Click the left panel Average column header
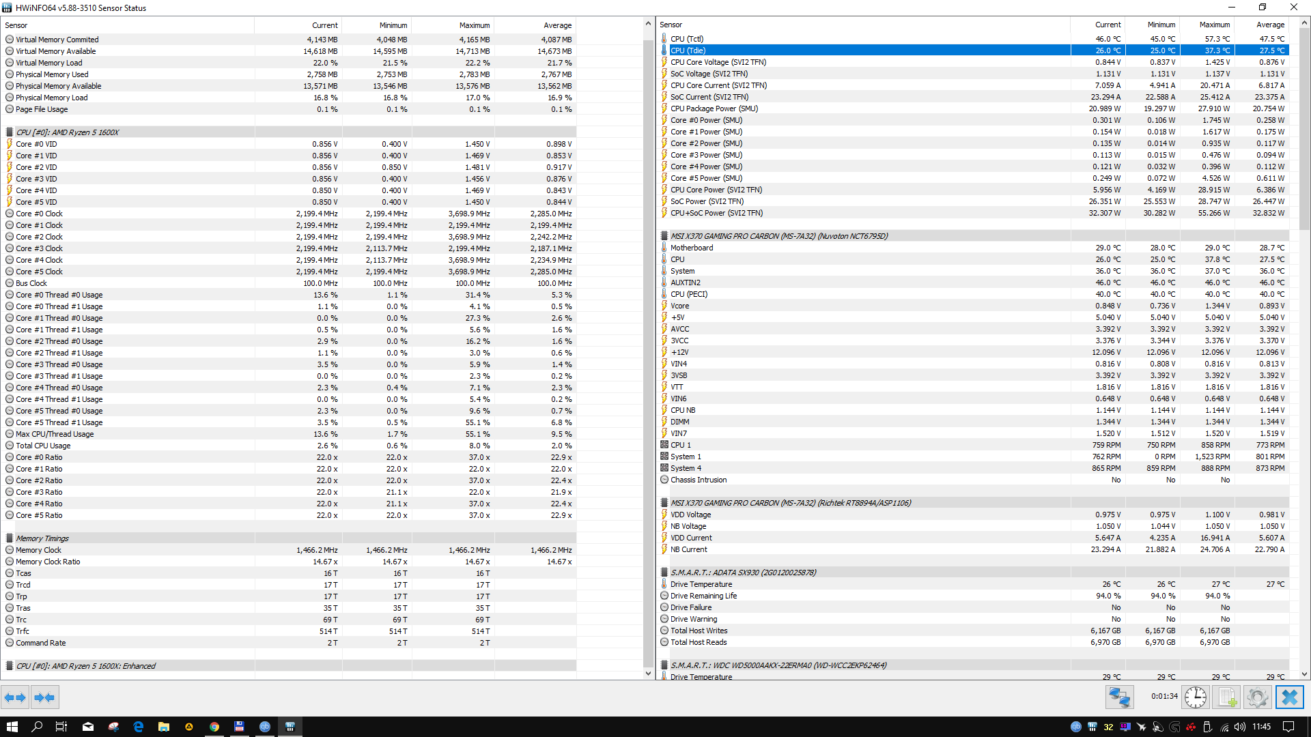This screenshot has height=737, width=1311. 535,25
